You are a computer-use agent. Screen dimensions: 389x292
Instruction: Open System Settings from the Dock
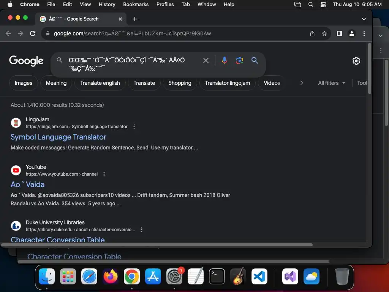pyautogui.click(x=174, y=276)
